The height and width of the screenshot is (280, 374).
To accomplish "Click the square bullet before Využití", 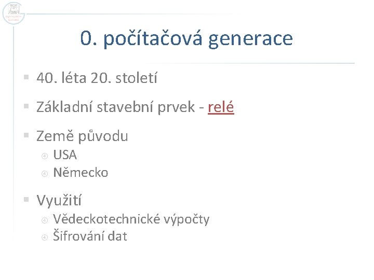I will point(26,200).
